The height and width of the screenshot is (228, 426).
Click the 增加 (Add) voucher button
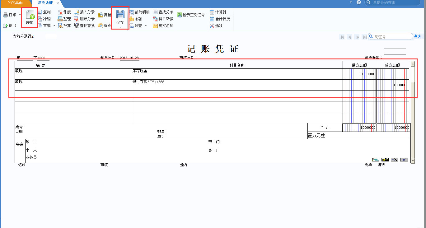point(30,17)
